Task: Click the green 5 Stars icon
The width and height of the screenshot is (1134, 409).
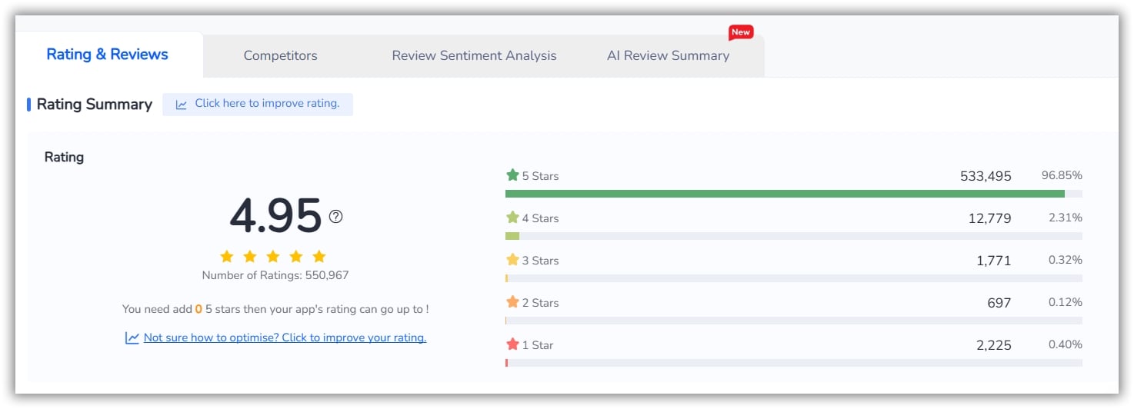Action: pos(512,175)
